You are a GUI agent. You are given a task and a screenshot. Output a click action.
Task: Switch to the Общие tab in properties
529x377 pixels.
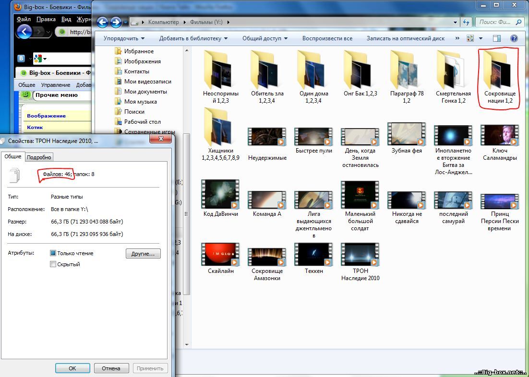tap(13, 156)
